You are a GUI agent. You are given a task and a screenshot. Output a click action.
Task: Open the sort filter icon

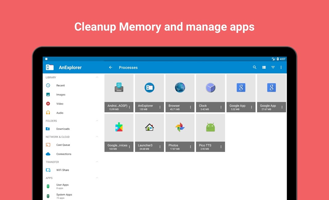[273, 67]
